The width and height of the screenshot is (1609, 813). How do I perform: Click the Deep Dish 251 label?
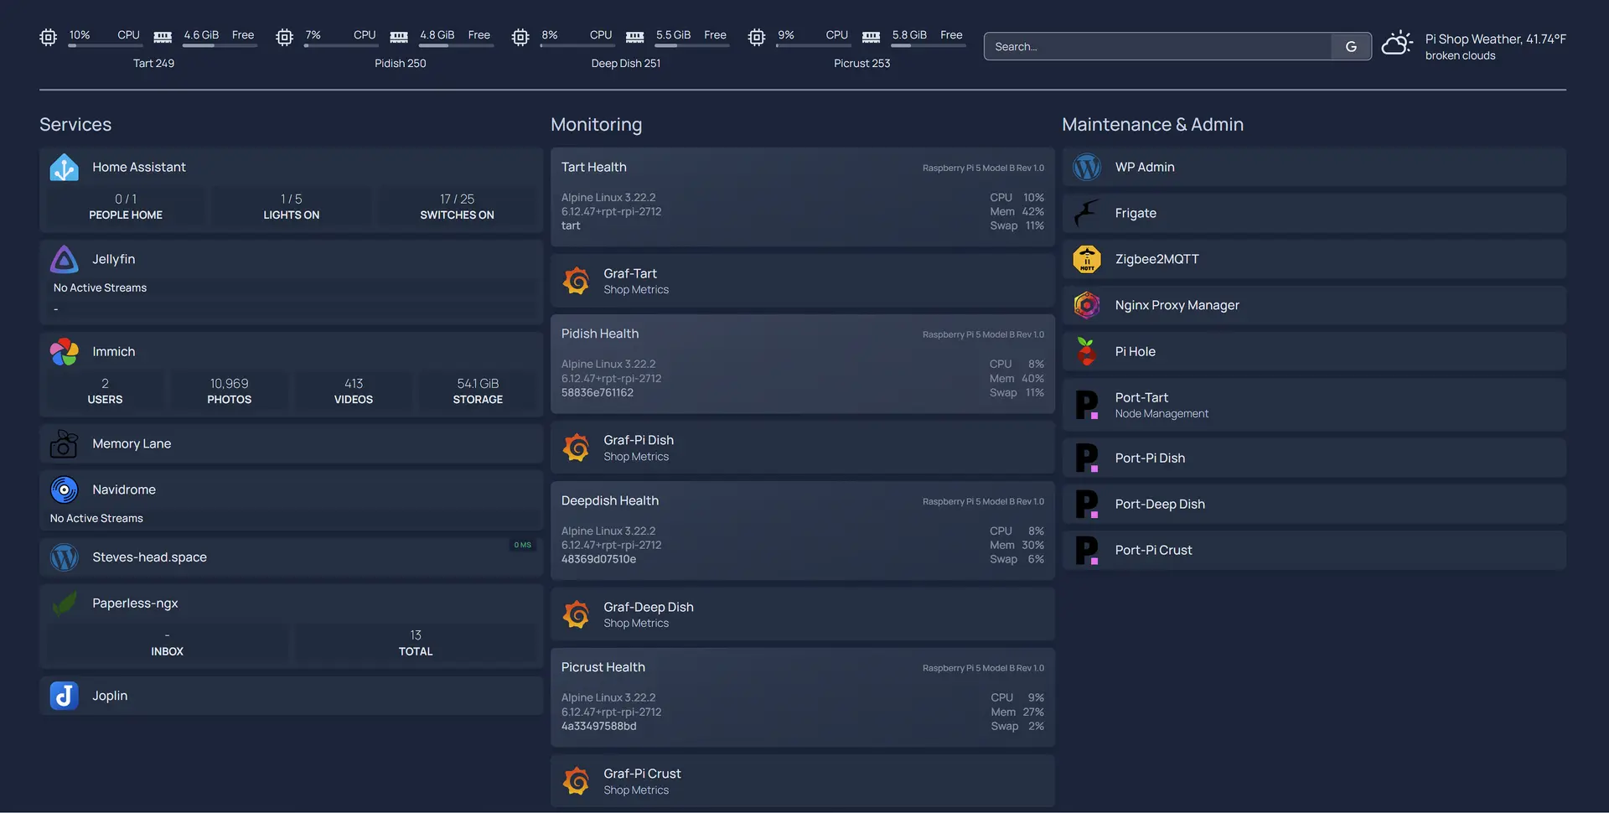(625, 64)
